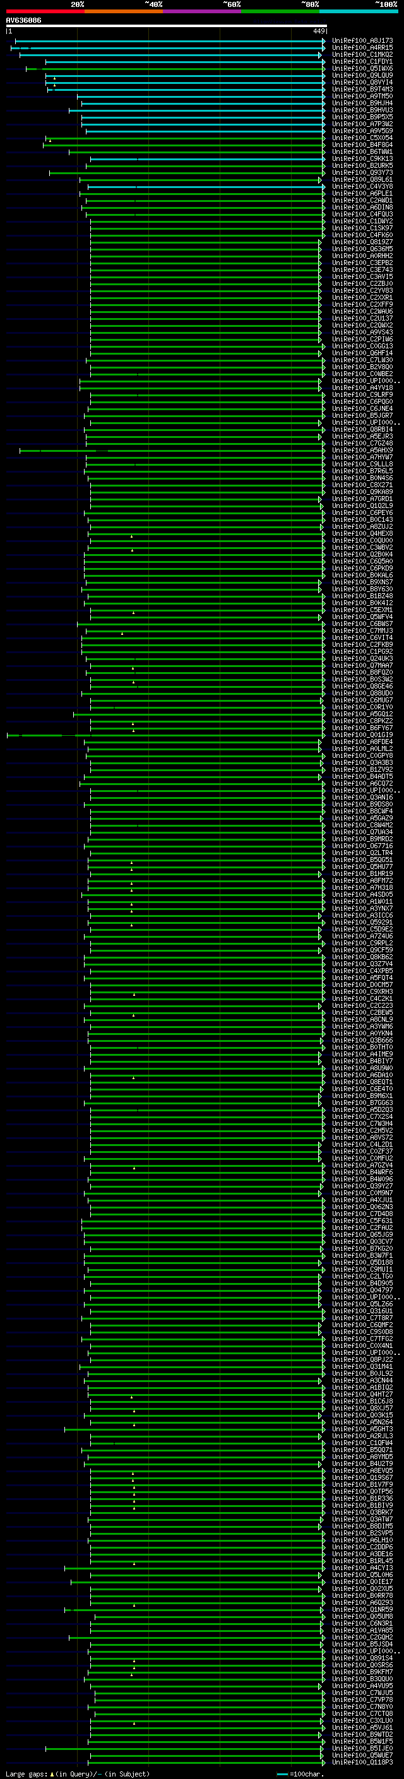404x1779 pixels.
Task: Select hit label UniRef100_Q1NR59
Action: pos(362,1610)
